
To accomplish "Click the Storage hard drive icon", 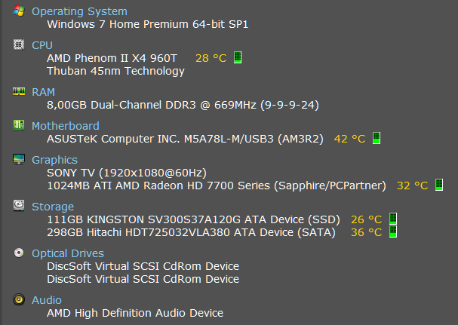I will point(19,206).
